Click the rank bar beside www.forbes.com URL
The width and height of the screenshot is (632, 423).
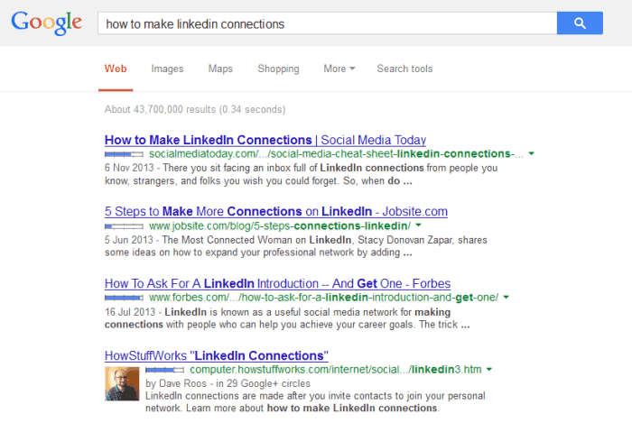click(x=124, y=298)
